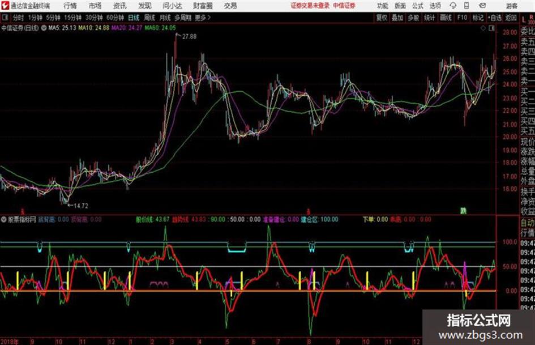Click the L icon above the side panel
The width and height of the screenshot is (535, 345).
524,20
